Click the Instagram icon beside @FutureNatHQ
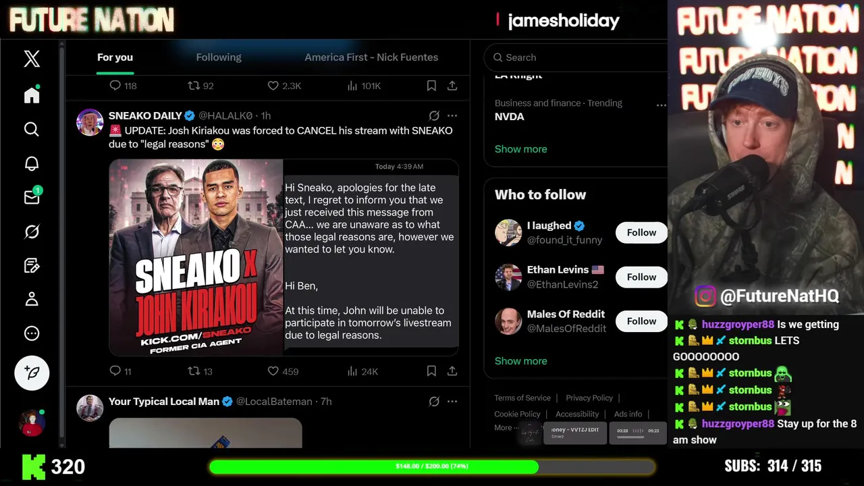 (705, 296)
